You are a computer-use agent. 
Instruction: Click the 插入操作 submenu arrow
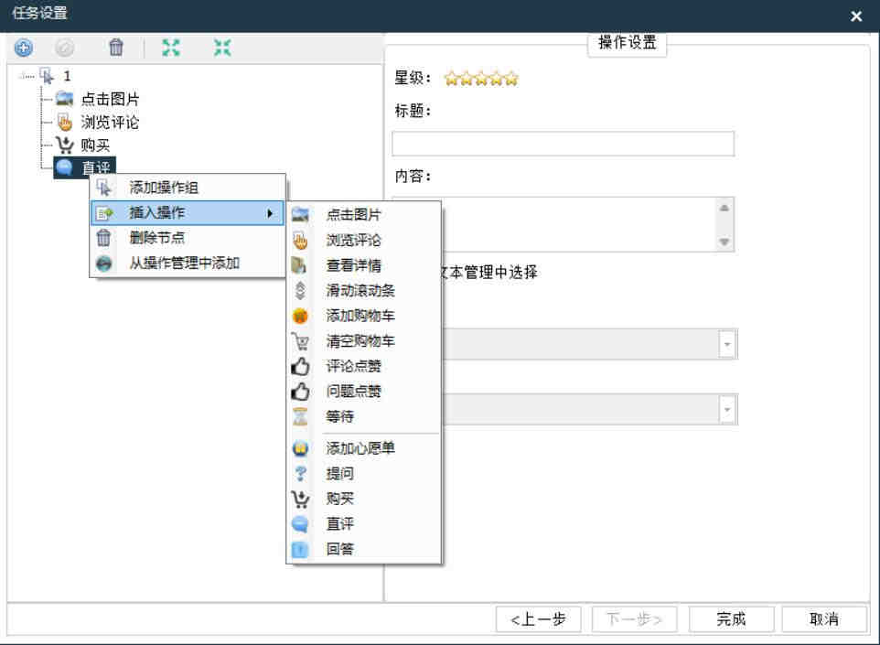point(270,213)
